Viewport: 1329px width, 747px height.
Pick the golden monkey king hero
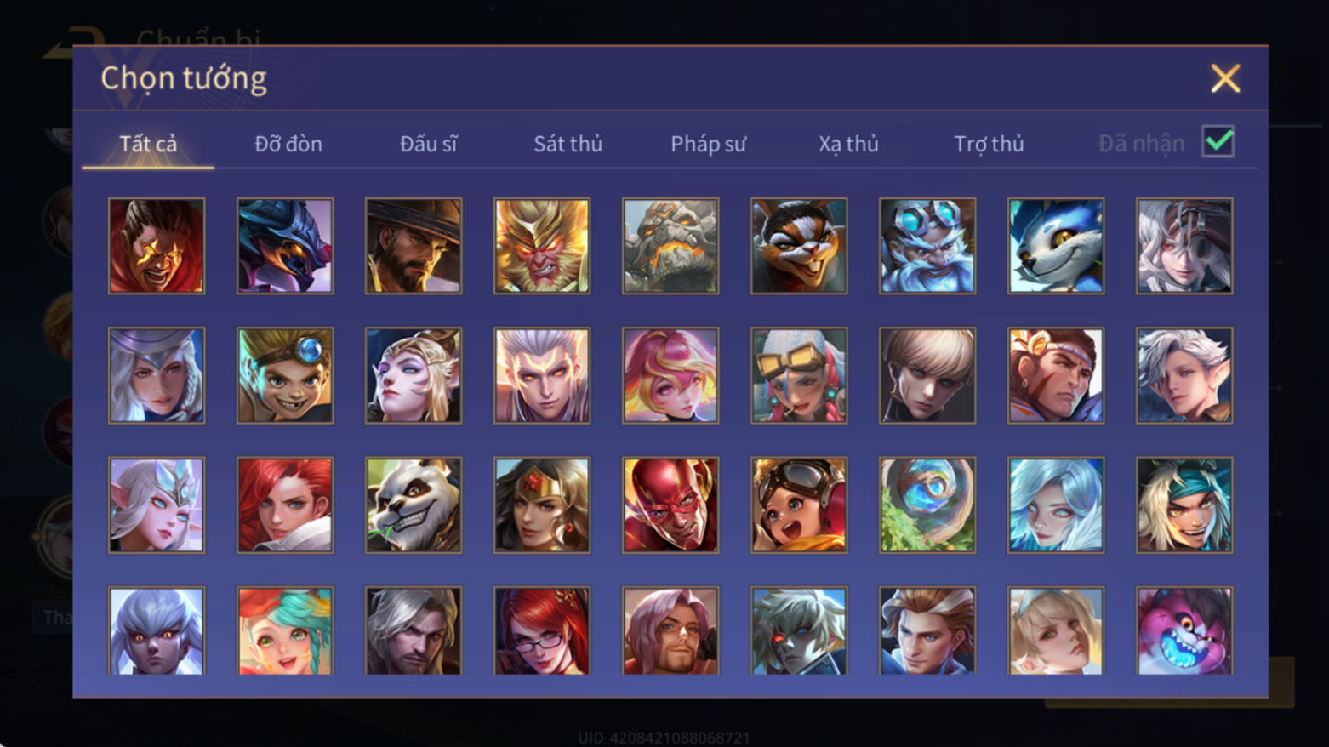coord(542,246)
